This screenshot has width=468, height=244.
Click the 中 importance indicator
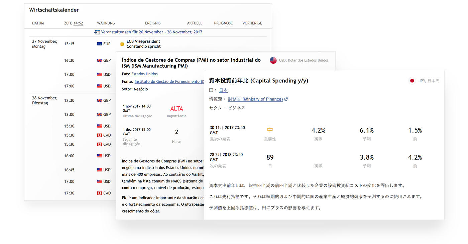coord(270,130)
